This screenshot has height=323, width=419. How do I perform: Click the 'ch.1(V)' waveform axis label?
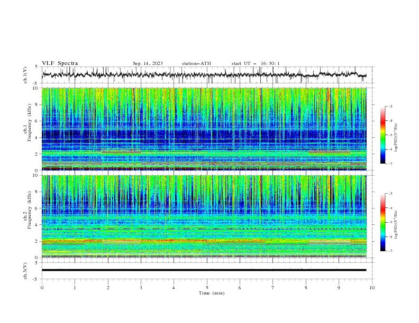(25, 75)
